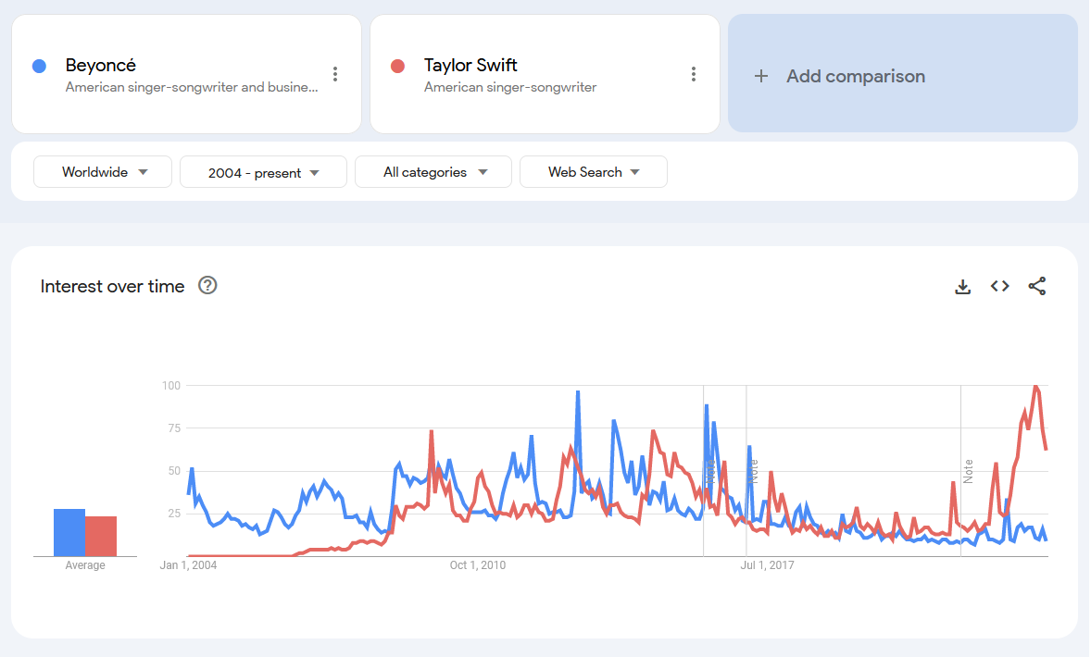Image resolution: width=1091 pixels, height=657 pixels.
Task: Click the blue Beyoncé color dot
Action: tap(39, 66)
